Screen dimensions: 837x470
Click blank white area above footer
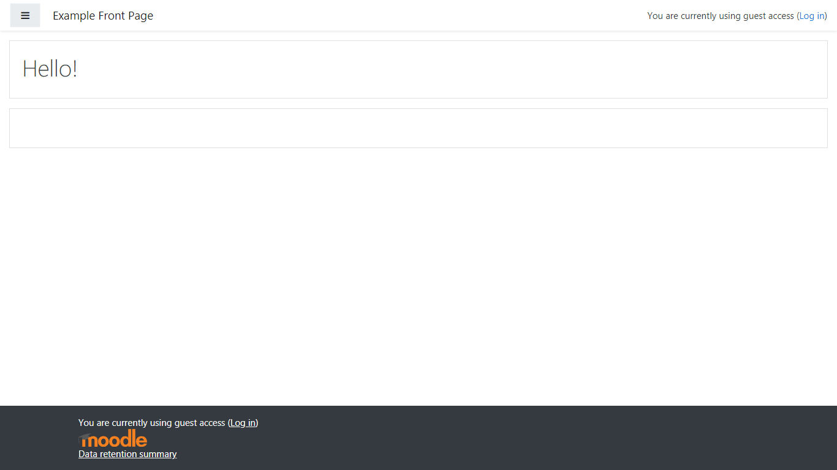point(418,275)
